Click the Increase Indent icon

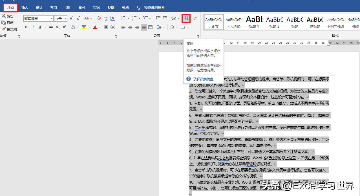click(x=165, y=18)
